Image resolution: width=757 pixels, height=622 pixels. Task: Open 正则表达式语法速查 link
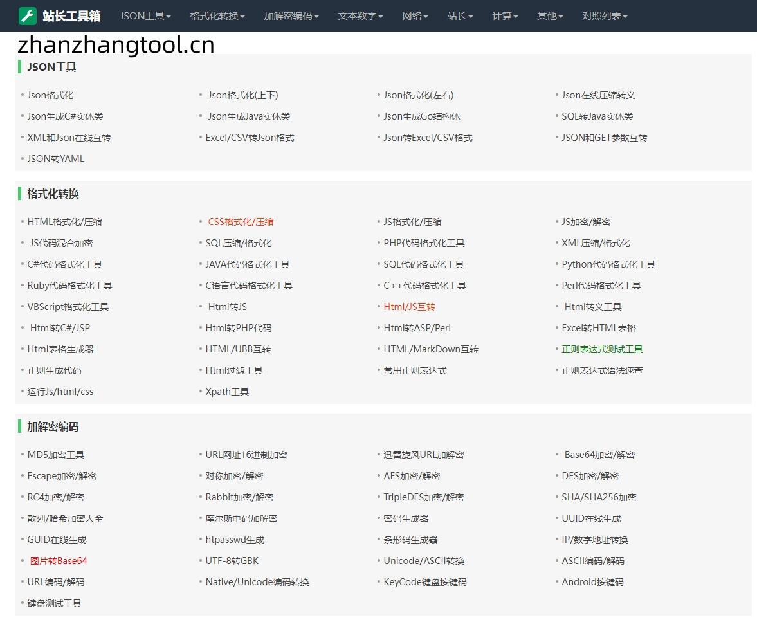tap(602, 370)
